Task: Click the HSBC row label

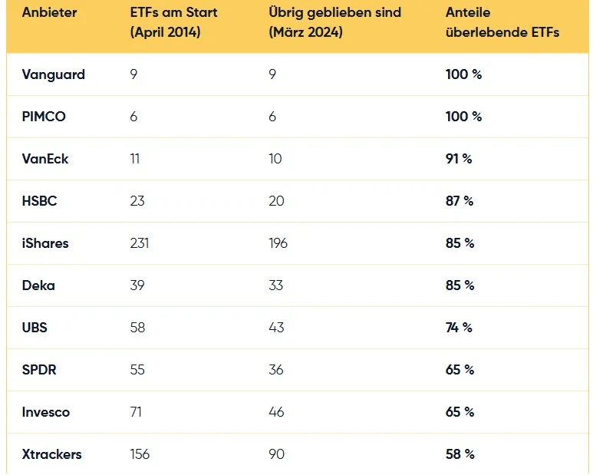Action: (39, 201)
